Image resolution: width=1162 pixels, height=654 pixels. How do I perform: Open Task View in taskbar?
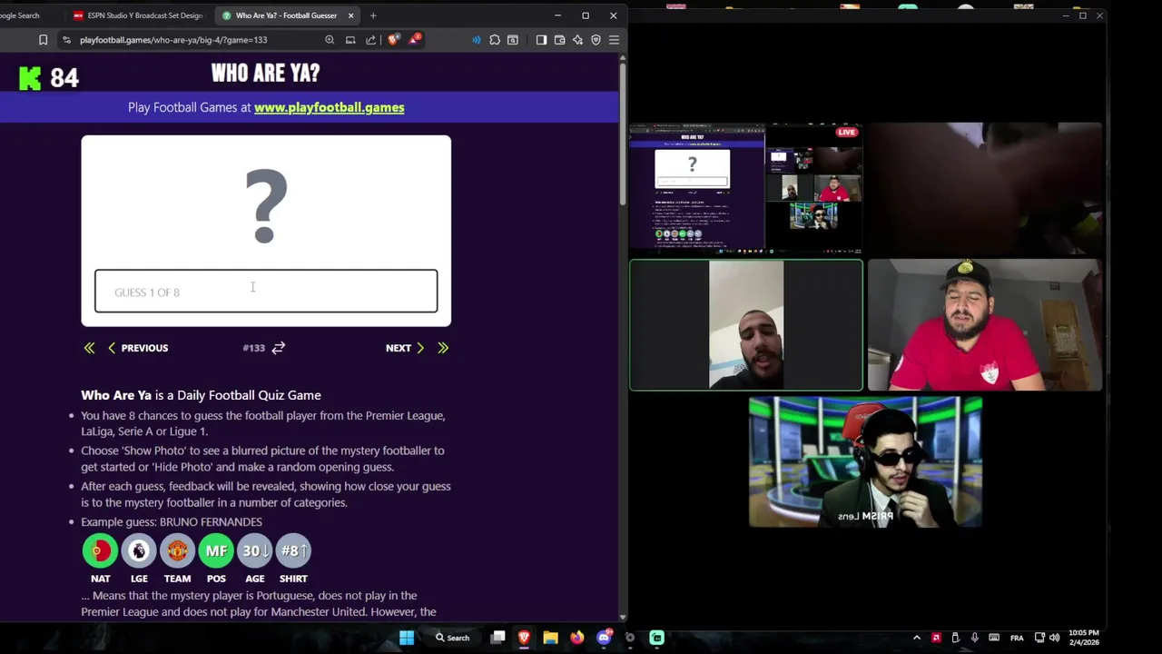[x=498, y=638]
